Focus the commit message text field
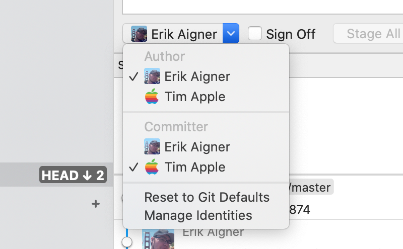This screenshot has width=403, height=249. coord(262,6)
